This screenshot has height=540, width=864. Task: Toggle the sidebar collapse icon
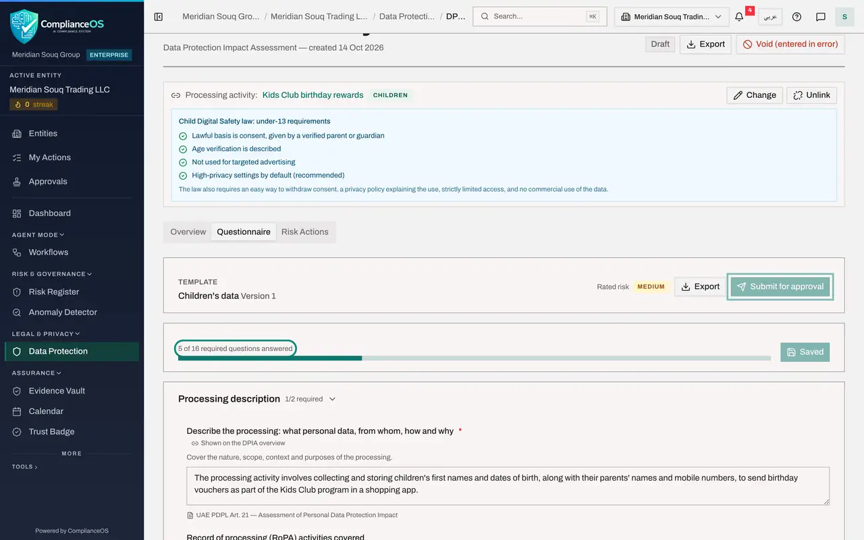(x=159, y=17)
